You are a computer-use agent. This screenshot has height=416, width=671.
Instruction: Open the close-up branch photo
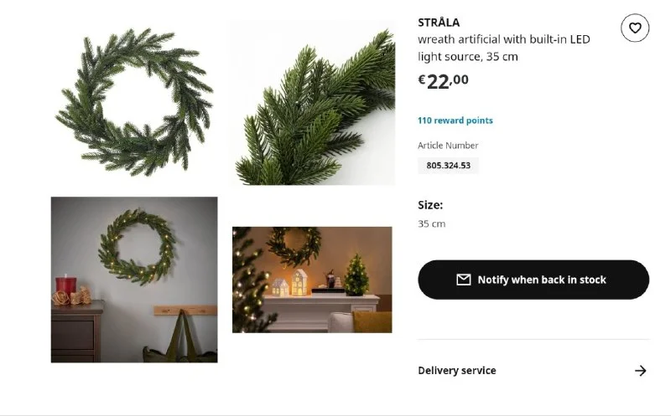point(312,103)
